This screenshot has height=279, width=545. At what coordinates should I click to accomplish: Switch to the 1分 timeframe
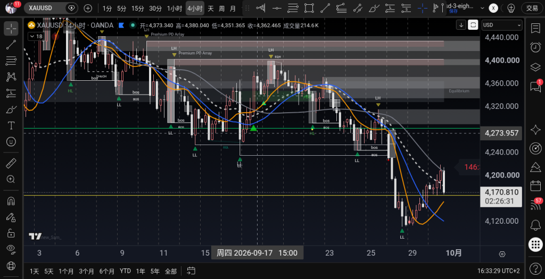[107, 9]
